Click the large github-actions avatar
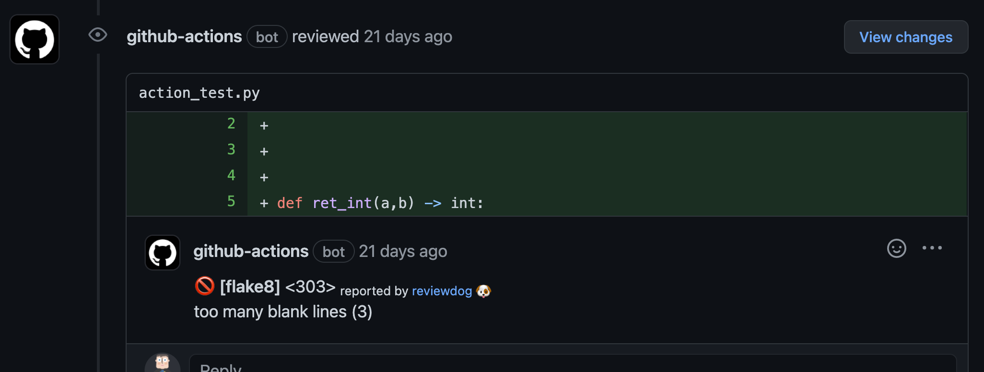 point(35,39)
